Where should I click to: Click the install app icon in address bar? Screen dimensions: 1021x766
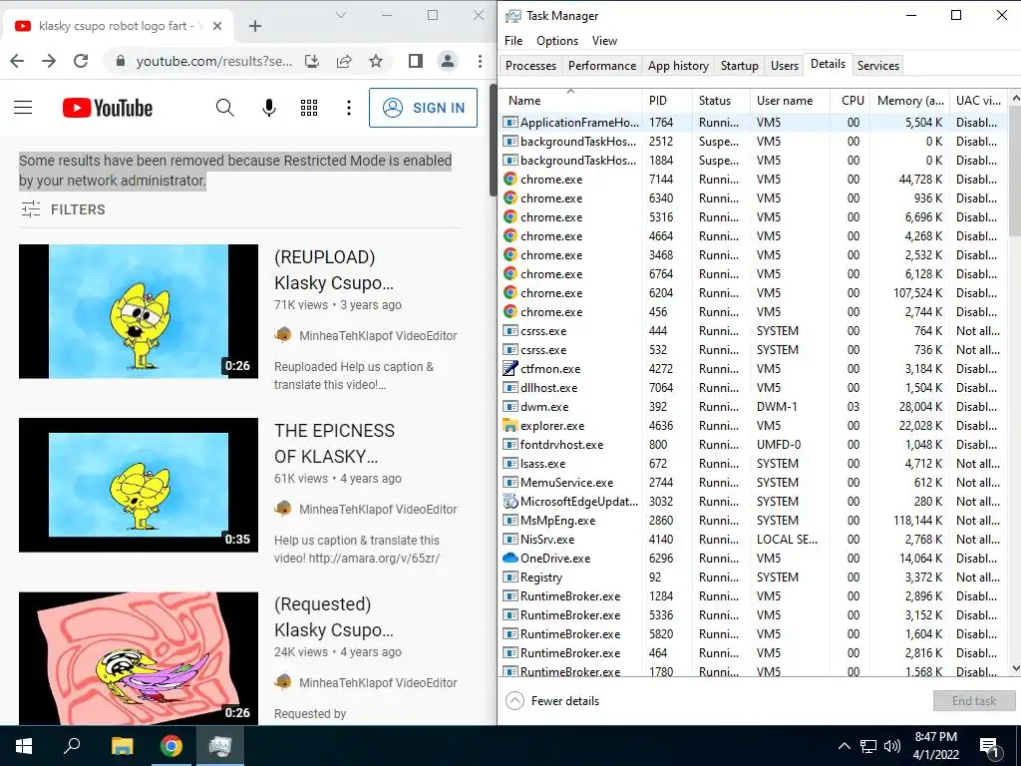312,61
